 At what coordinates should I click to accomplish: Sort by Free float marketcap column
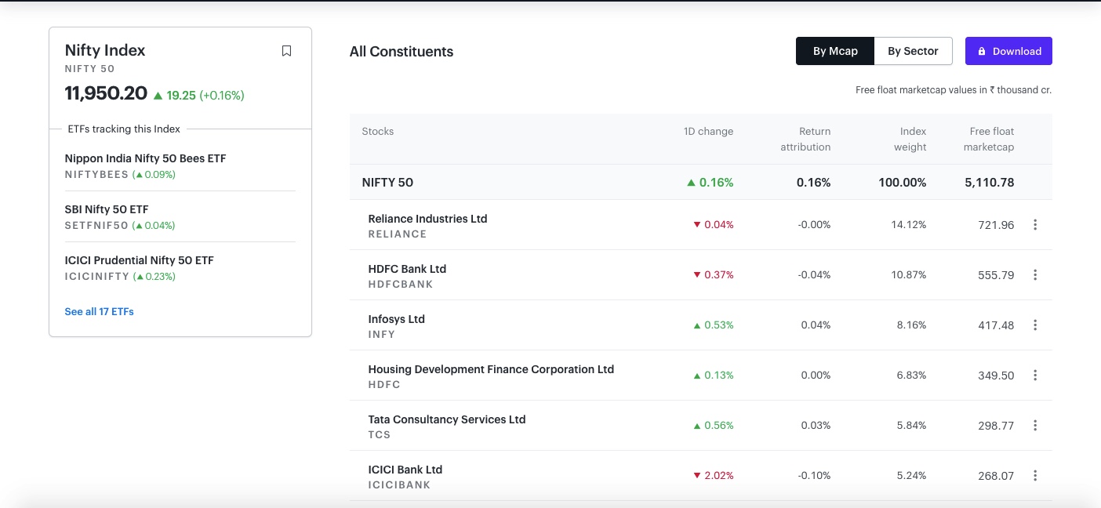[x=989, y=140]
